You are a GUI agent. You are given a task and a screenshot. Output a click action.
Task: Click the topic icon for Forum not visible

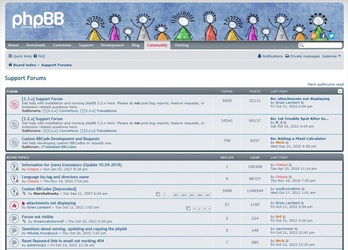click(x=14, y=218)
